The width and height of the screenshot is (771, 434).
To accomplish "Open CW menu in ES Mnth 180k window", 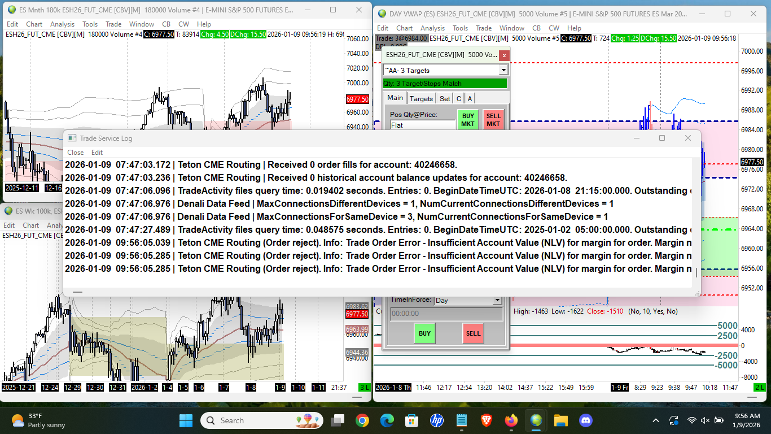I will (x=183, y=24).
